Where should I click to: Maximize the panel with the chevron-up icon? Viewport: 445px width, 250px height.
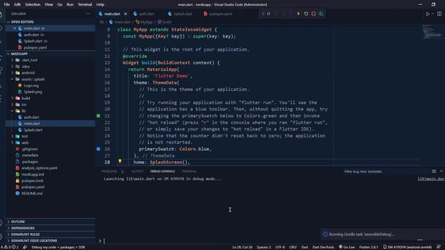(442, 172)
